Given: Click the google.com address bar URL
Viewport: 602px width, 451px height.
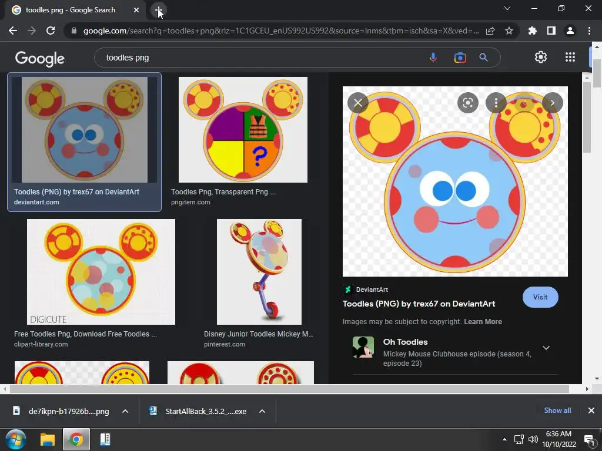Looking at the screenshot, I should pos(281,31).
